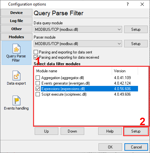This screenshot has width=150, height=153.
Task: Switch to the Modules tab
Action: (17, 37)
